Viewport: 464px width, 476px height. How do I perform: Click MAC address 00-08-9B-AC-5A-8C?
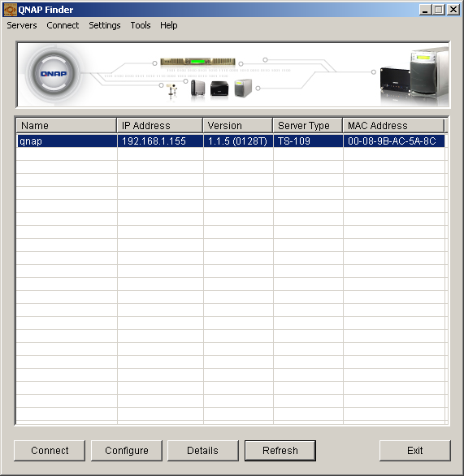394,141
